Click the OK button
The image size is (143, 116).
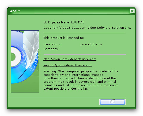click(112, 102)
